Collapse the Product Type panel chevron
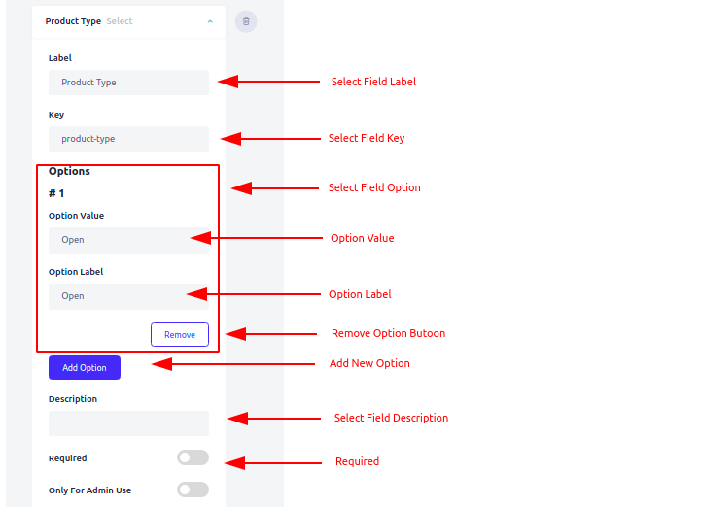Screen dimensions: 701x507 [210, 21]
